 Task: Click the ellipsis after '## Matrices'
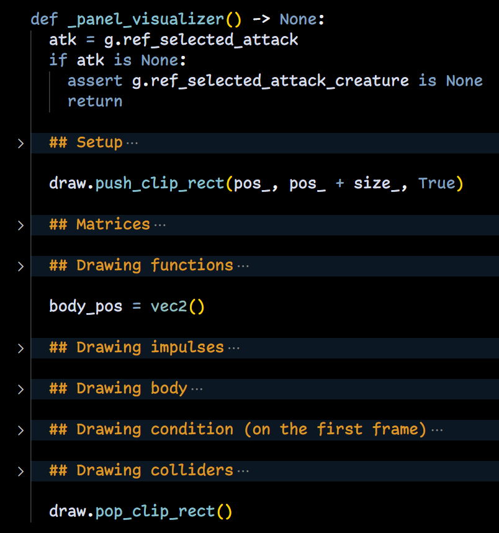[x=160, y=225]
